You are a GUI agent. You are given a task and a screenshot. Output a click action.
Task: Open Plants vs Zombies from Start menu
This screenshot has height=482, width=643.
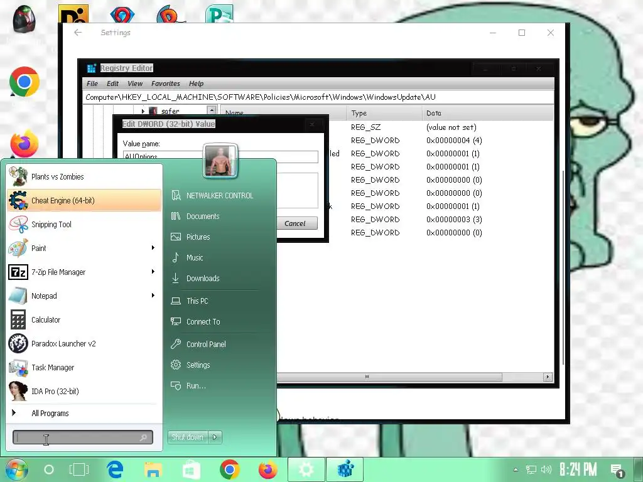[x=84, y=176]
